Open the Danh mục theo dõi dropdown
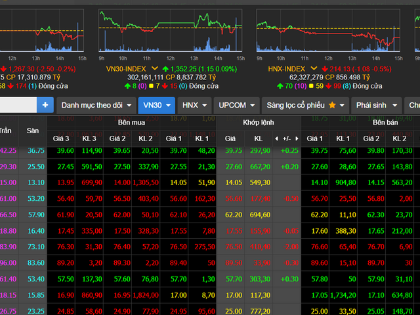Image resolution: width=420 pixels, height=315 pixels. 95,105
